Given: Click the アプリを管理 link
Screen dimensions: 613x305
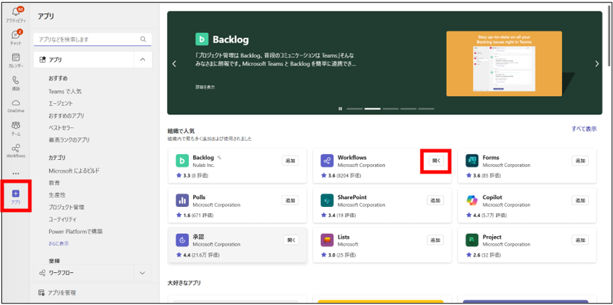Looking at the screenshot, I should pos(62,292).
